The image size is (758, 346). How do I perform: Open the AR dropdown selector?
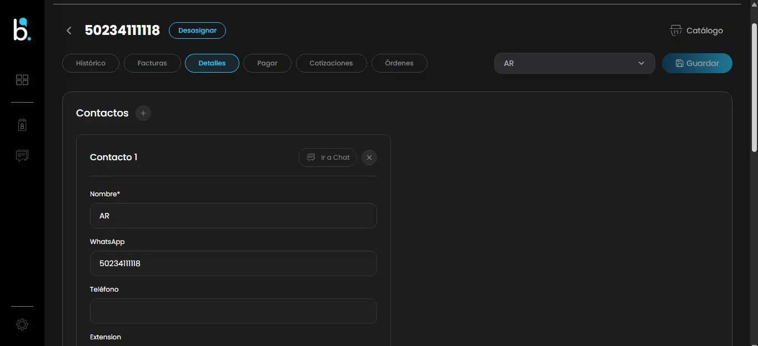[x=574, y=63]
